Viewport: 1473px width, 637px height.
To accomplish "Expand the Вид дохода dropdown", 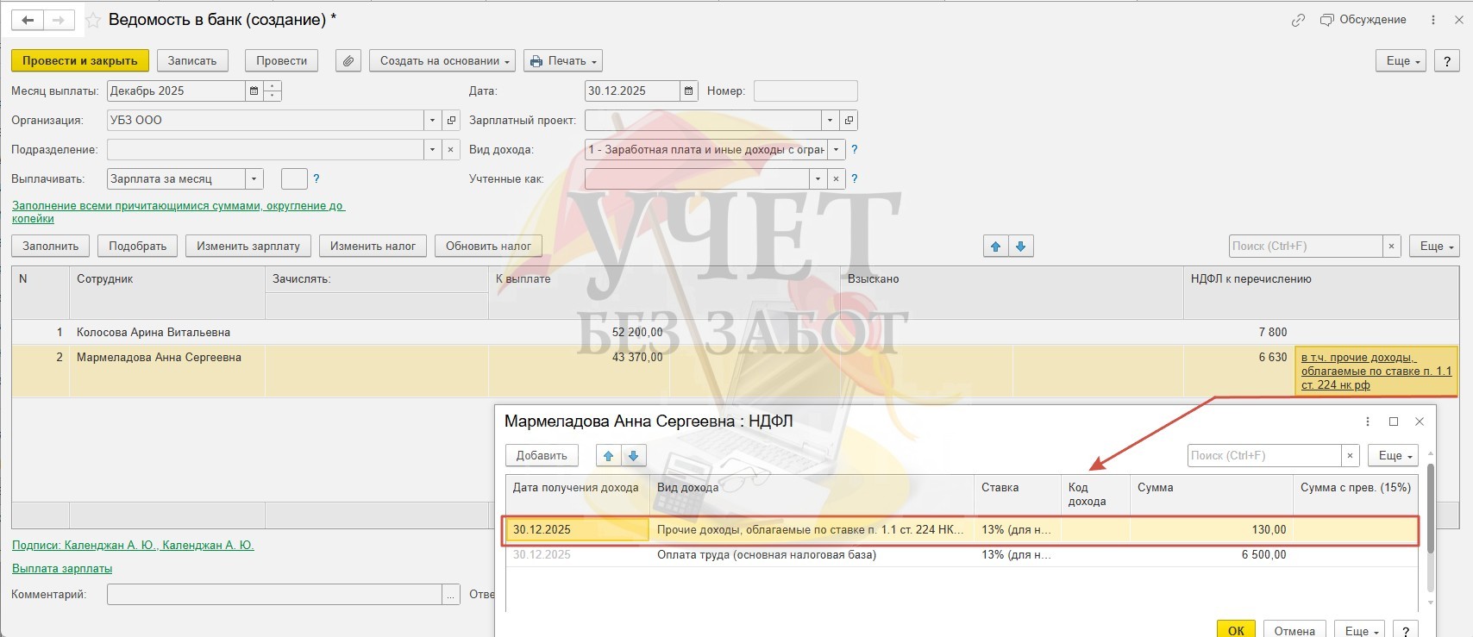I will 837,150.
